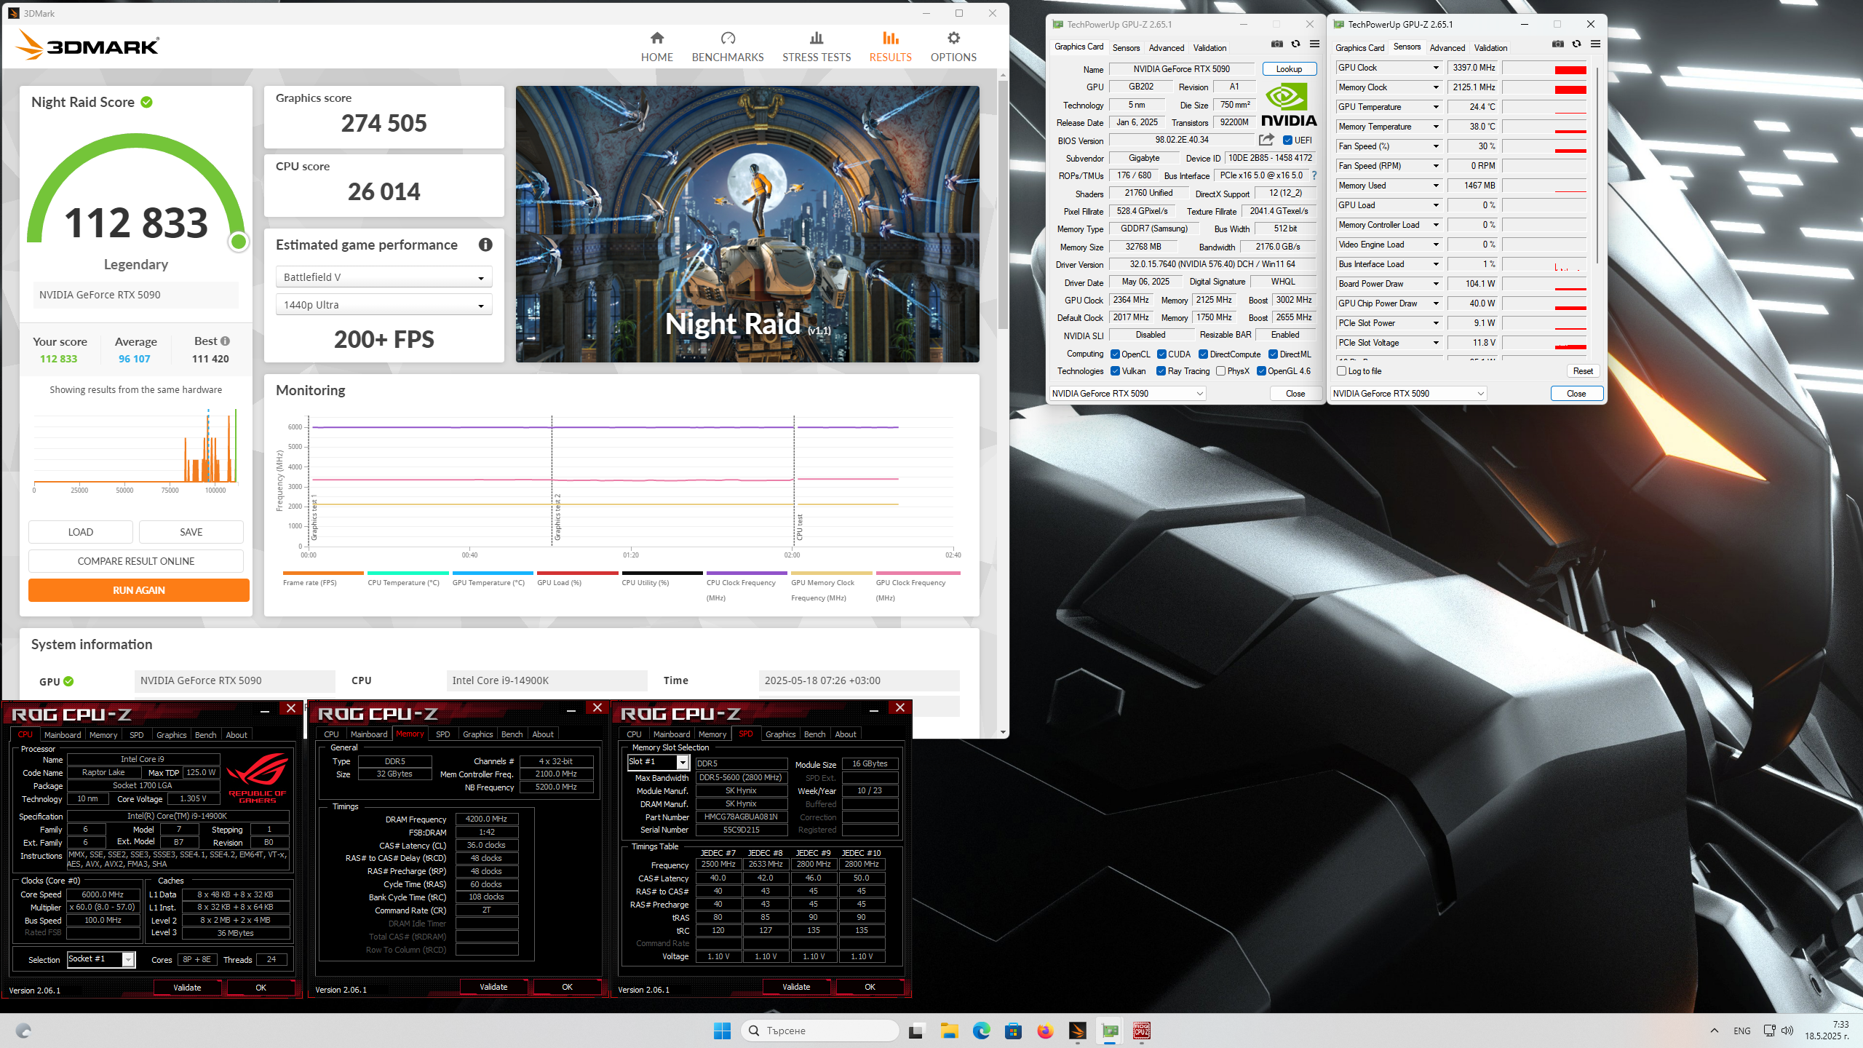
Task: Open the 1440p Ultra resolution dropdown
Action: click(384, 305)
